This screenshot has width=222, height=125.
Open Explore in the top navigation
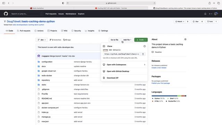click(x=81, y=14)
